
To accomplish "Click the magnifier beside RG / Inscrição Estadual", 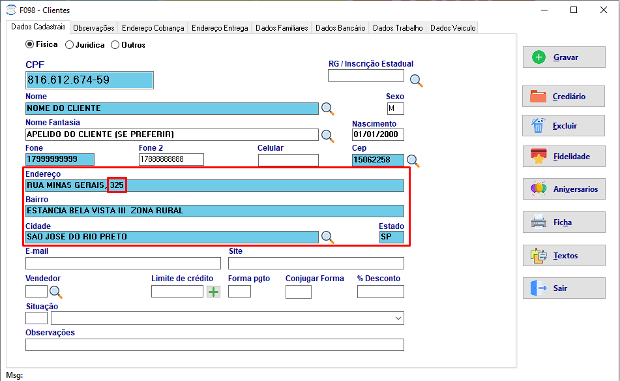I will coord(416,81).
